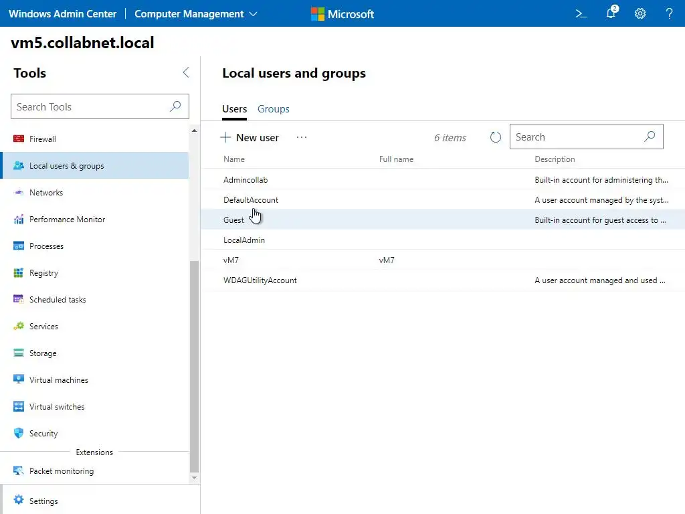Open the notifications bell
This screenshot has width=685, height=514.
(611, 13)
